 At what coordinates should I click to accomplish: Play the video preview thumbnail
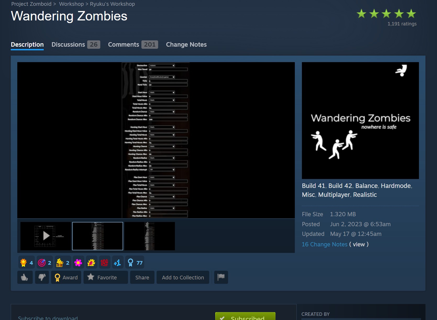click(x=46, y=236)
